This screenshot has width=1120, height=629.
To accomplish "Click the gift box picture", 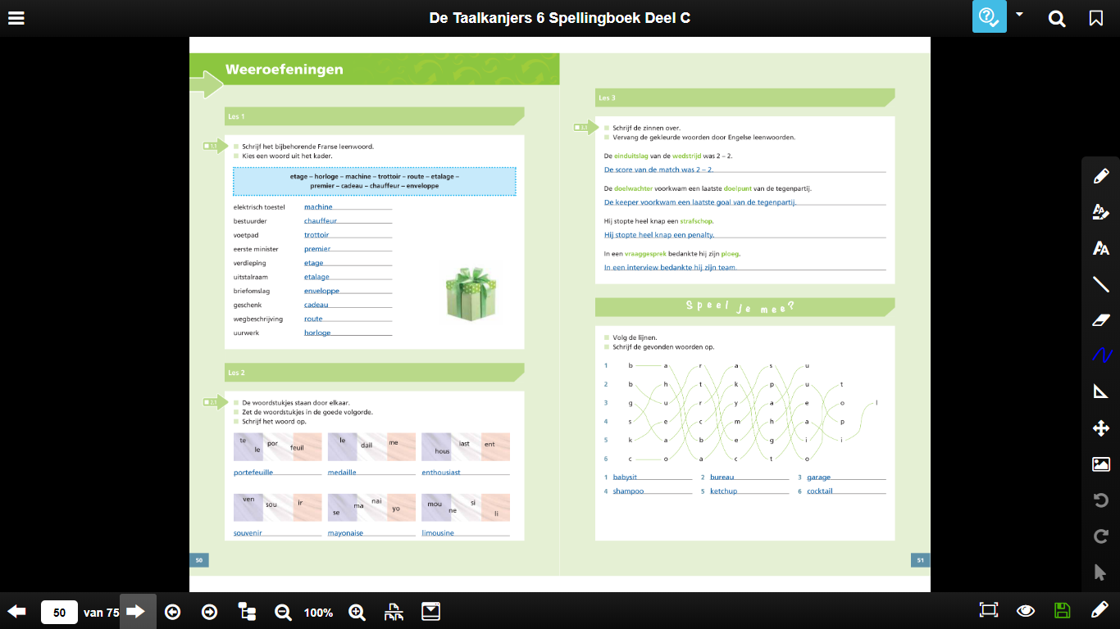I will point(471,293).
